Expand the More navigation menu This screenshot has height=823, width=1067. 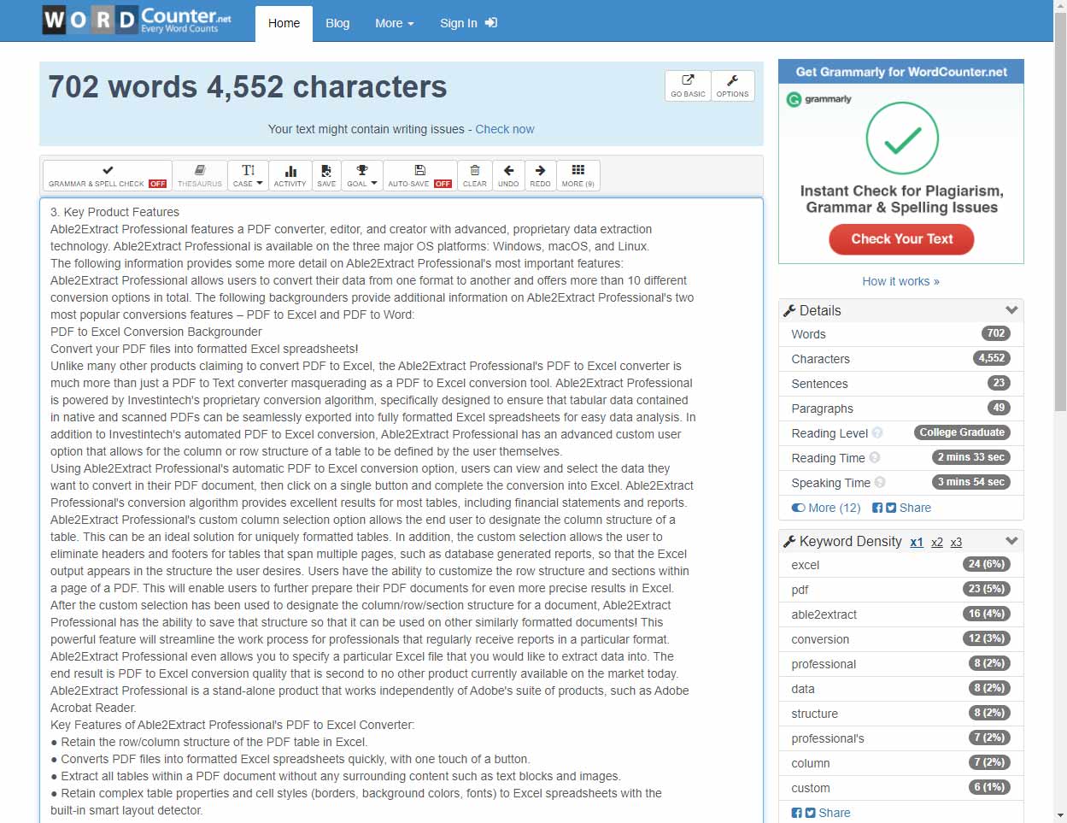pos(394,23)
